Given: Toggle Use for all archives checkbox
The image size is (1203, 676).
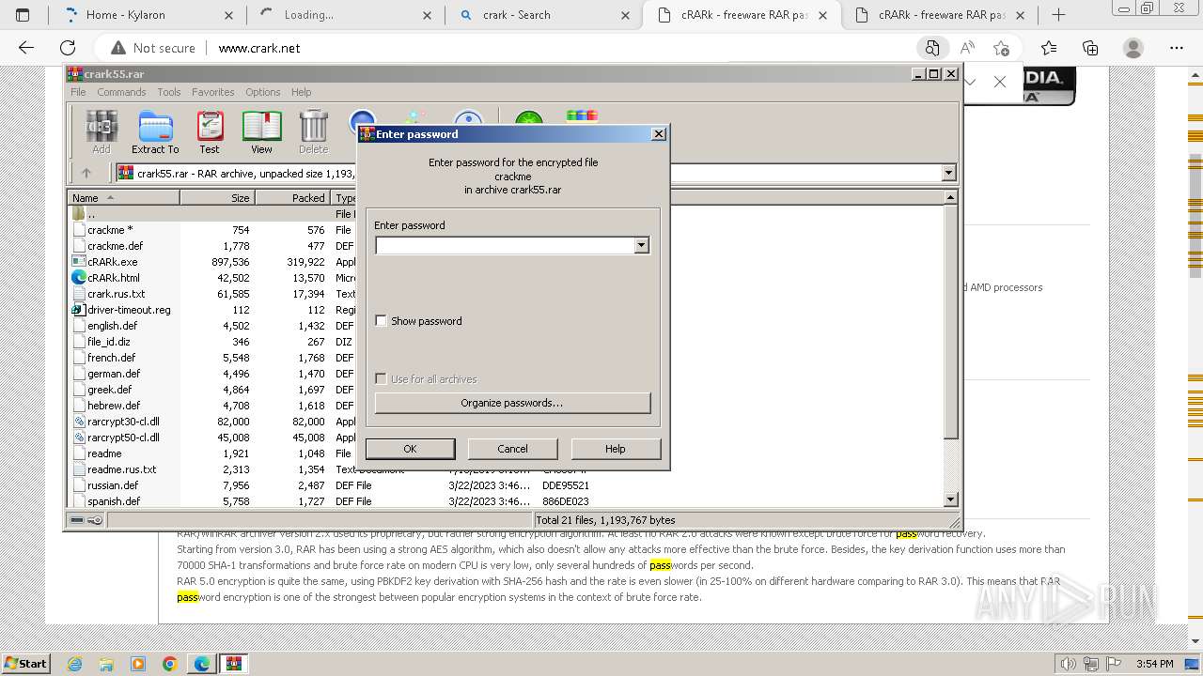Looking at the screenshot, I should tap(381, 379).
